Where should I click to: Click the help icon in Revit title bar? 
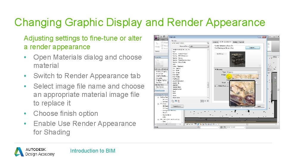[x=268, y=37]
